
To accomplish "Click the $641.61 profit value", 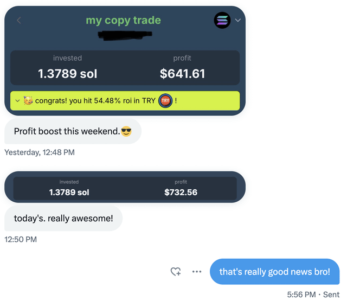I will (182, 74).
